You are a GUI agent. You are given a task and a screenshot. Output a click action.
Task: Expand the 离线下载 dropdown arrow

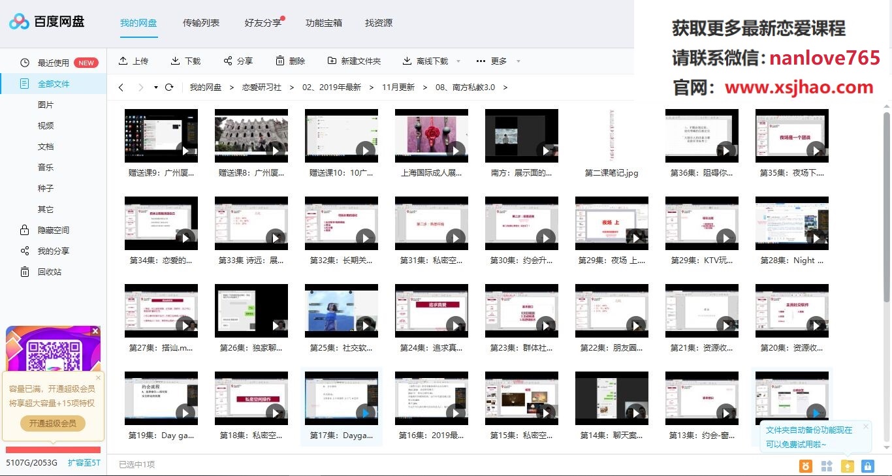[x=458, y=61]
